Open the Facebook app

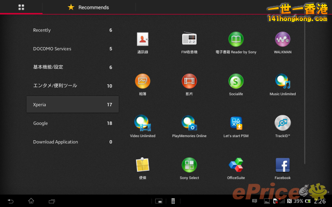tap(282, 165)
